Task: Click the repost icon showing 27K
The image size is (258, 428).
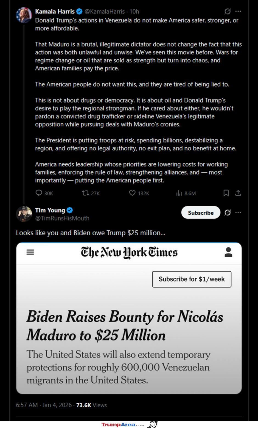Action: point(85,193)
